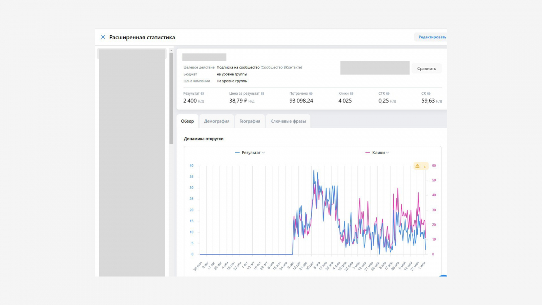Open the Клики chart metric dropdown
The image size is (542, 305).
(x=378, y=153)
